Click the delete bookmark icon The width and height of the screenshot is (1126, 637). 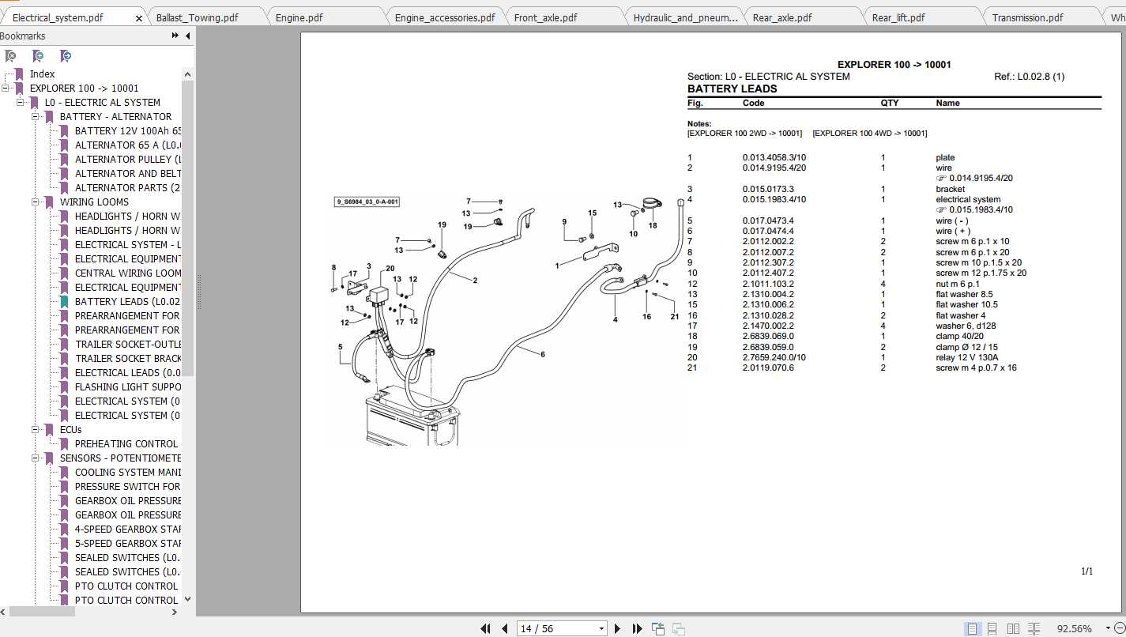(10, 56)
